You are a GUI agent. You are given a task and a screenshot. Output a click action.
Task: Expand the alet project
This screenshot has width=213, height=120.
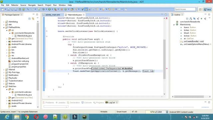coord(4,24)
